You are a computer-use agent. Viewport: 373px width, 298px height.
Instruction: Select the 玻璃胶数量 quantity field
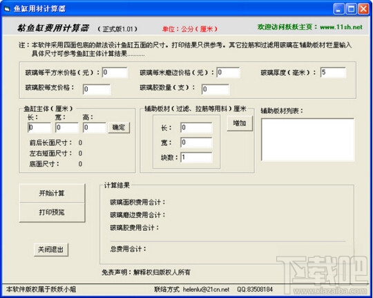216,89
